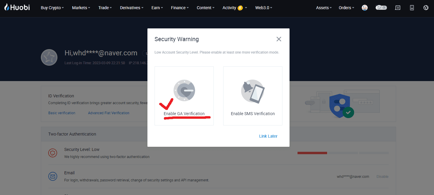The height and width of the screenshot is (195, 434).
Task: Click the app download icon
Action: 412,7
